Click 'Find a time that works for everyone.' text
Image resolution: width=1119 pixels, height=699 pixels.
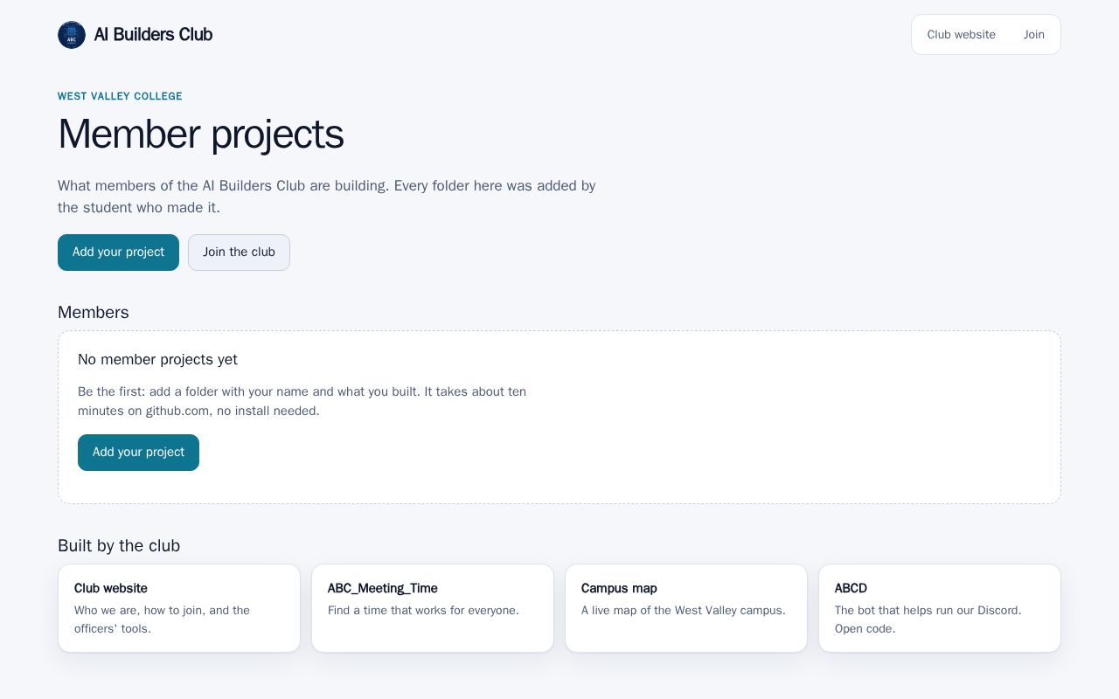(x=423, y=610)
